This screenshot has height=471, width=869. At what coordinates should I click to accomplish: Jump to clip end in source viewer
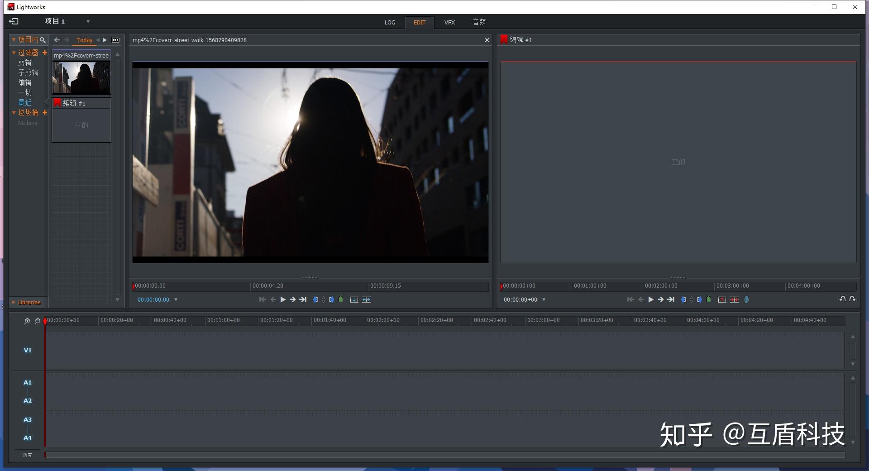(303, 299)
